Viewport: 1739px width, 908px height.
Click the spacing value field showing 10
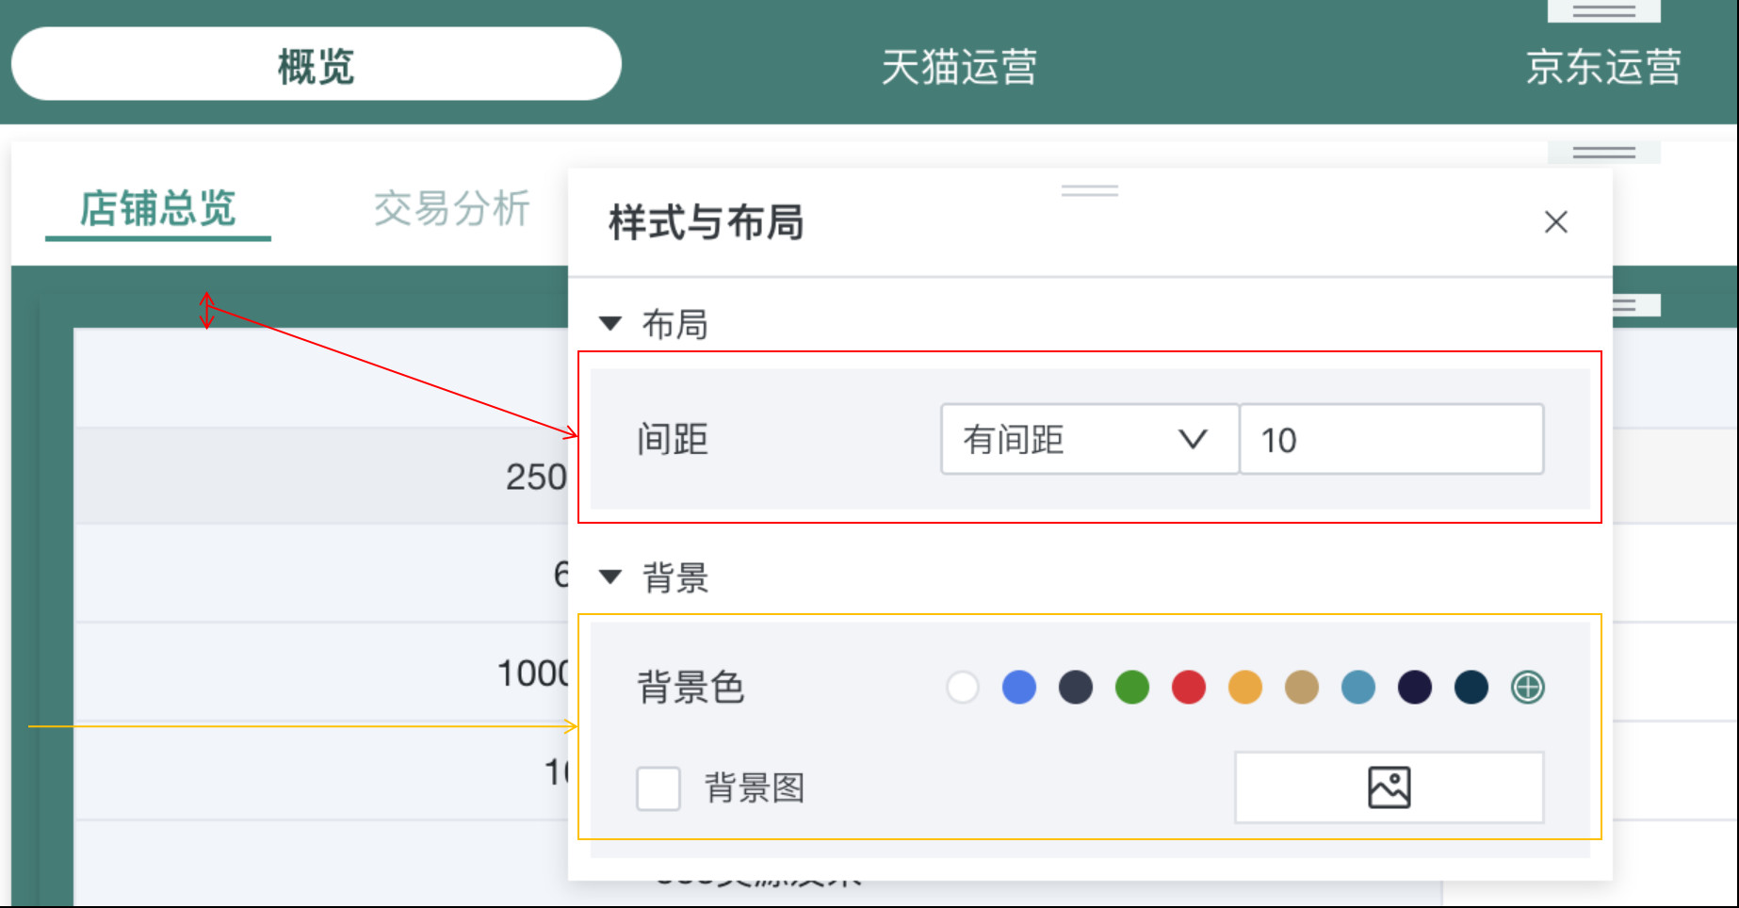(x=1390, y=440)
